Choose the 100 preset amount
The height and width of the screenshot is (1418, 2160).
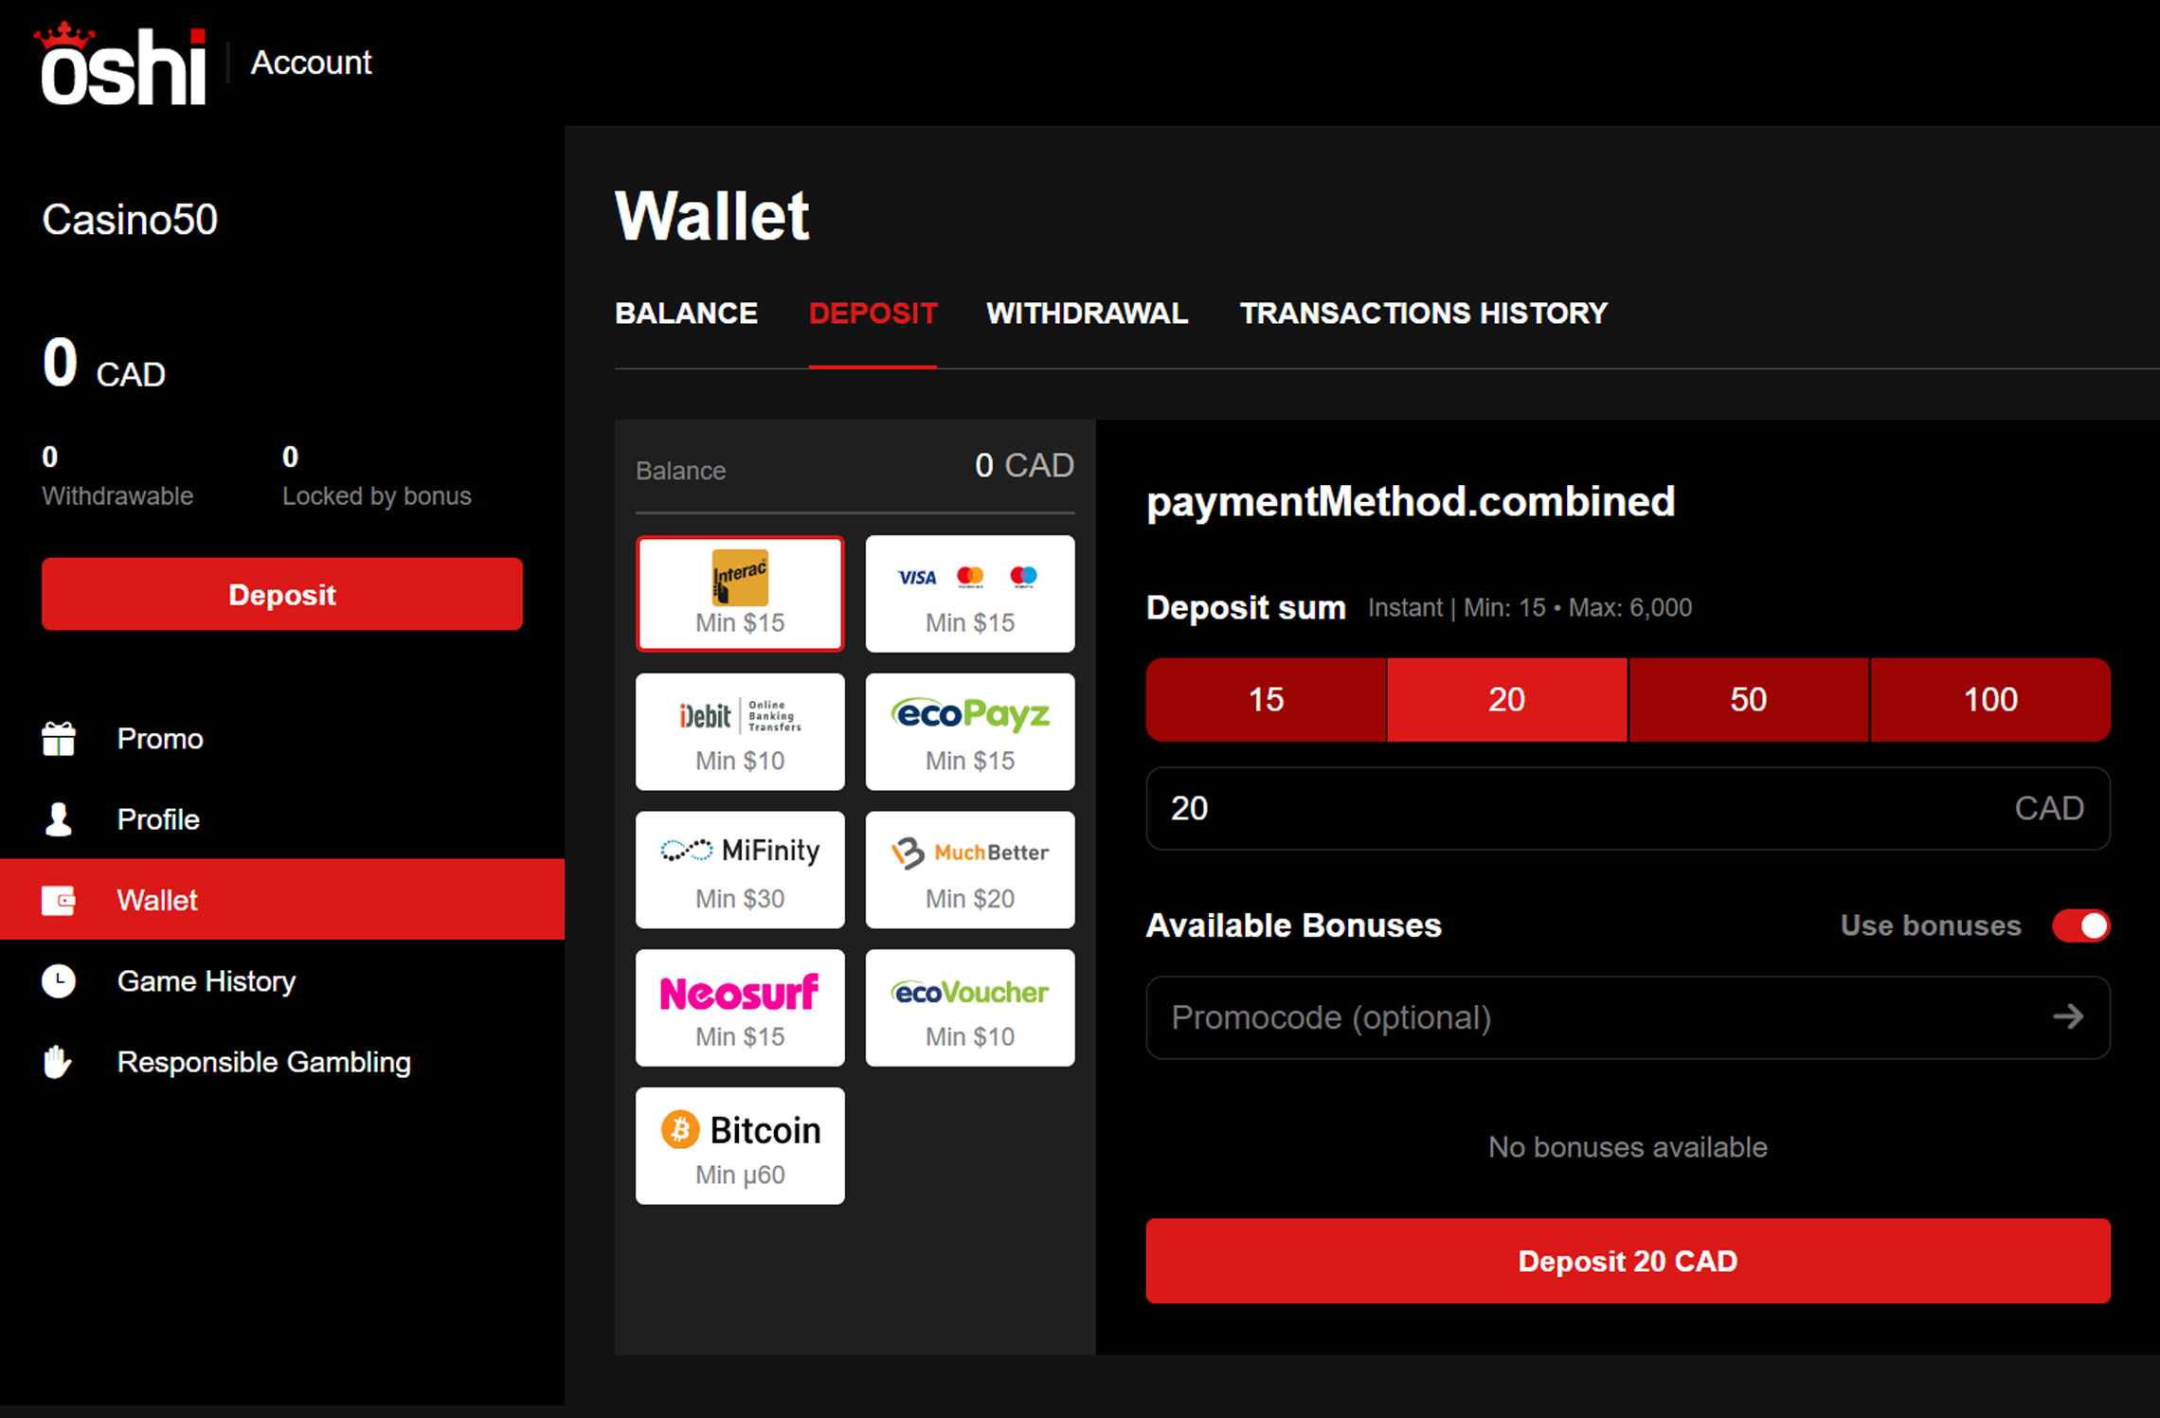1990,700
